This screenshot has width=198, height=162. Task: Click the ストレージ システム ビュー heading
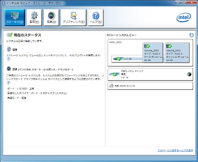[x=121, y=35]
